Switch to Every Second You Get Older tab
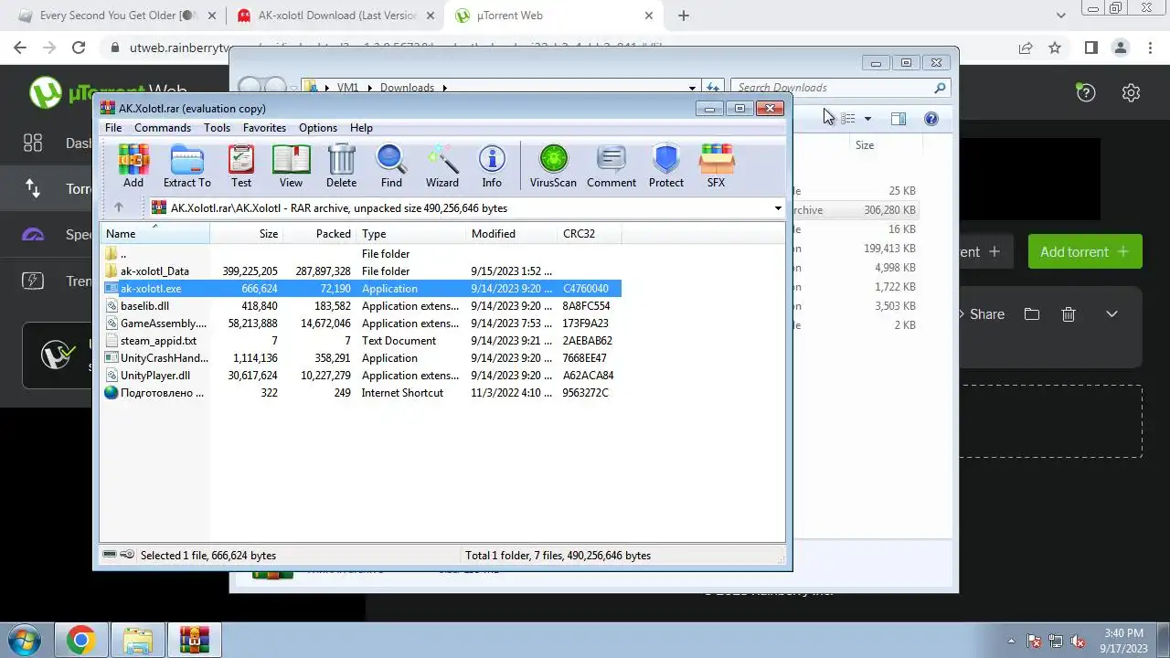Image resolution: width=1170 pixels, height=658 pixels. pyautogui.click(x=117, y=16)
